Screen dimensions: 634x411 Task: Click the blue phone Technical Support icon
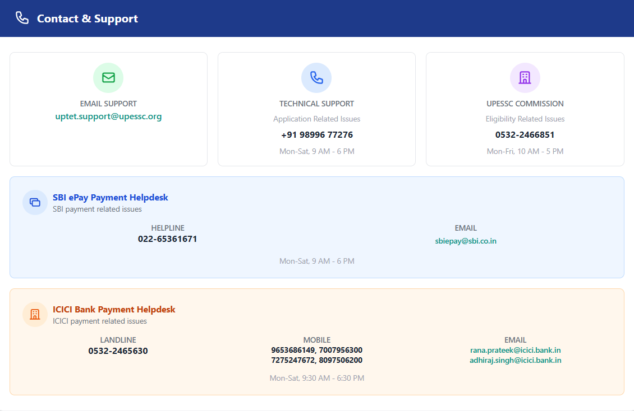click(316, 78)
